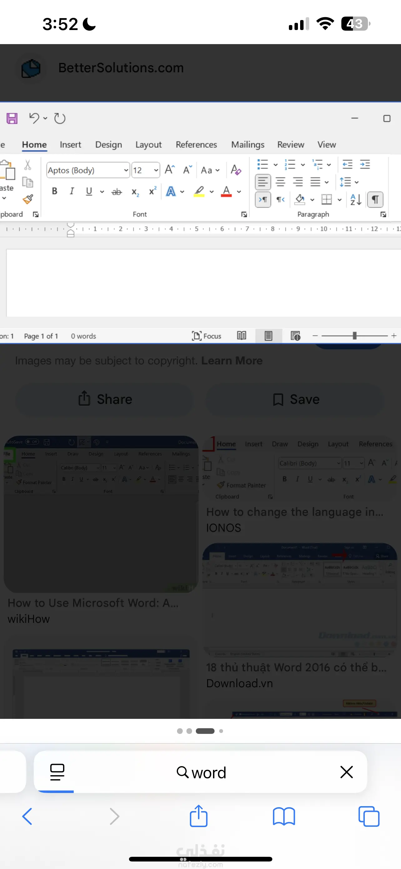Toggle Bold formatting
The image size is (401, 869).
point(55,191)
